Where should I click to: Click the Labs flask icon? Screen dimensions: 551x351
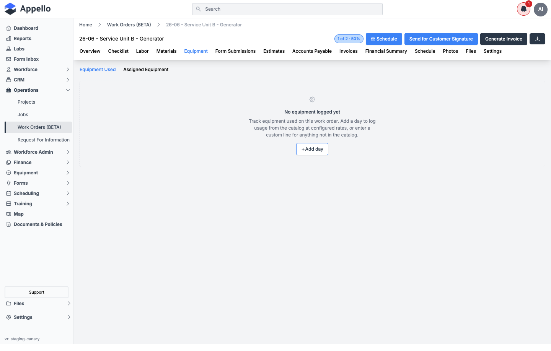click(x=8, y=49)
